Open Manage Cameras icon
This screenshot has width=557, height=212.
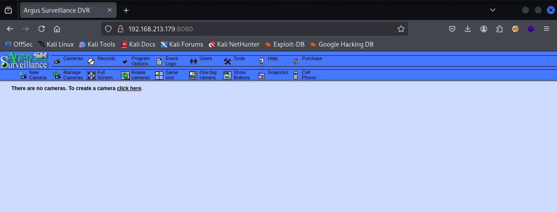(57, 75)
